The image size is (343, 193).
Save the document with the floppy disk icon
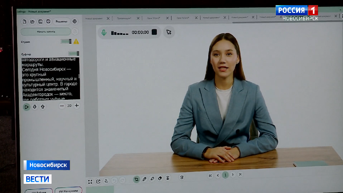(x=40, y=22)
